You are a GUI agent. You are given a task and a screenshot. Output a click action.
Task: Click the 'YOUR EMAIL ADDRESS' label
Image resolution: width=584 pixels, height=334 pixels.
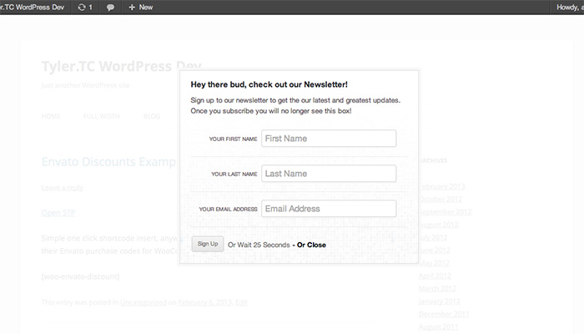229,209
